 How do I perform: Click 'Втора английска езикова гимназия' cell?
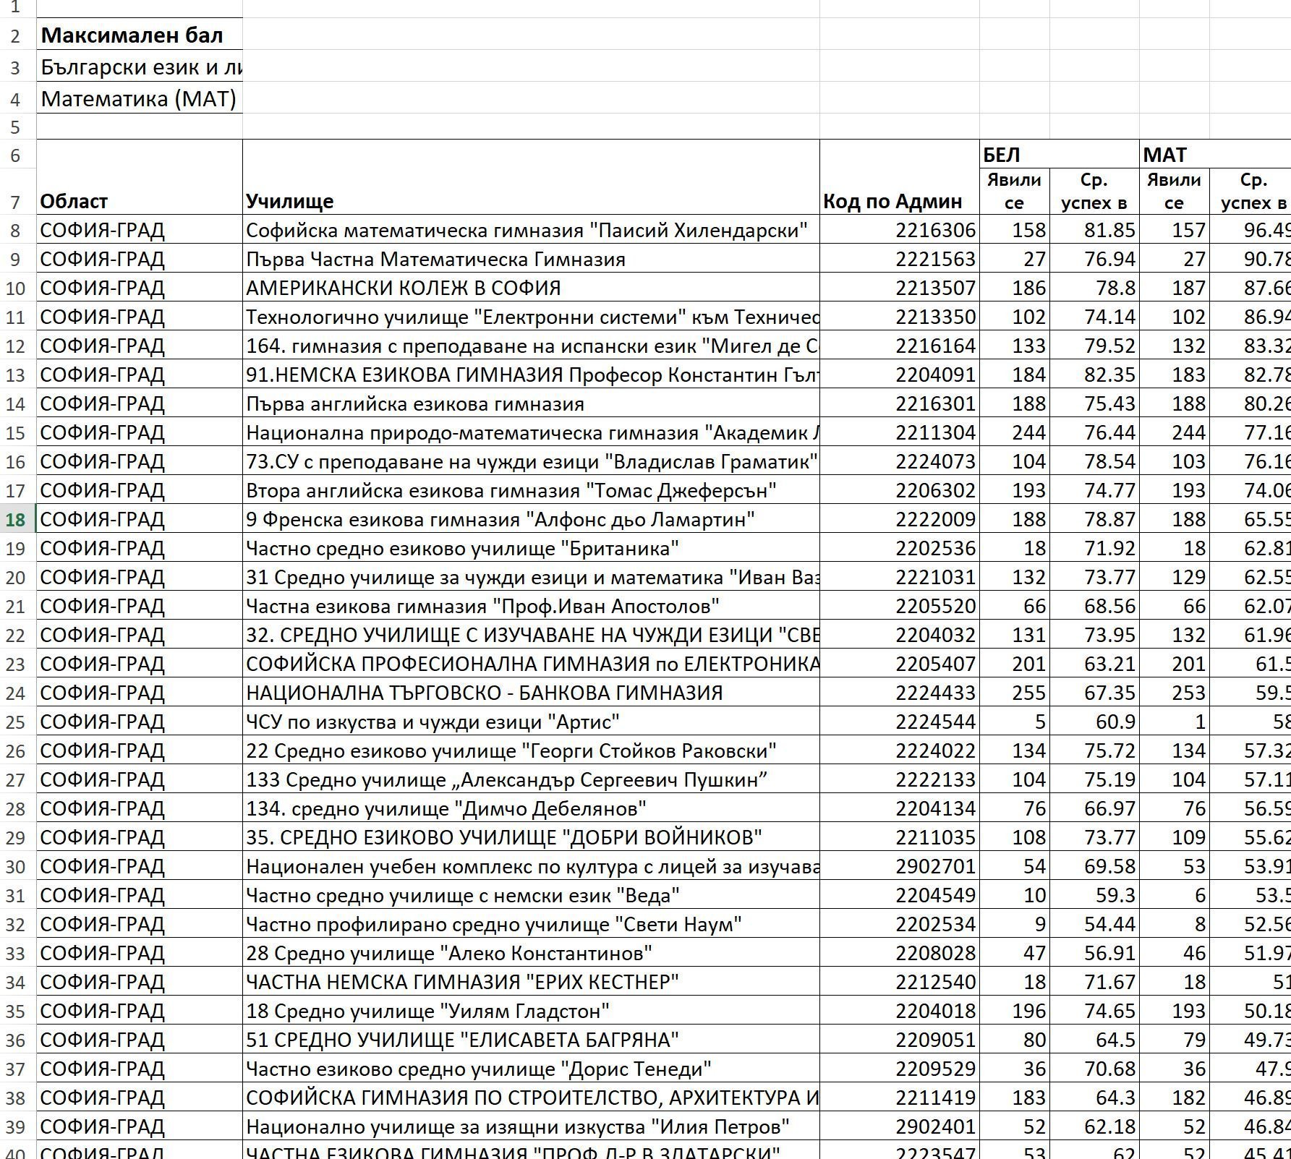(531, 490)
